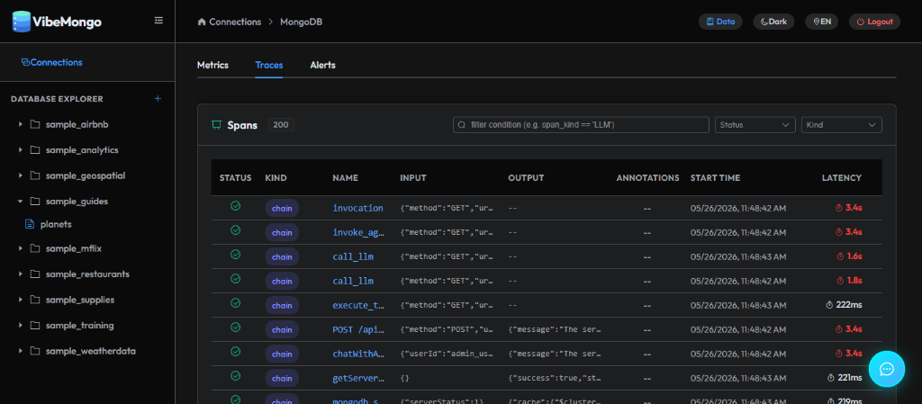Click the {"userId":"admin_us input cell
The width and height of the screenshot is (922, 404).
[447, 355]
